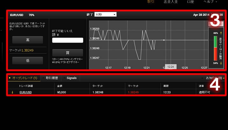Switch to the Signals tab
The height and width of the screenshot is (130, 228).
(x=72, y=78)
